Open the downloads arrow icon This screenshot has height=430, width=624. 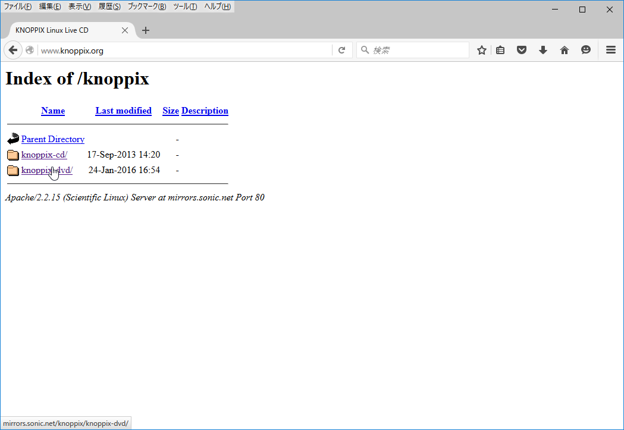pos(543,50)
